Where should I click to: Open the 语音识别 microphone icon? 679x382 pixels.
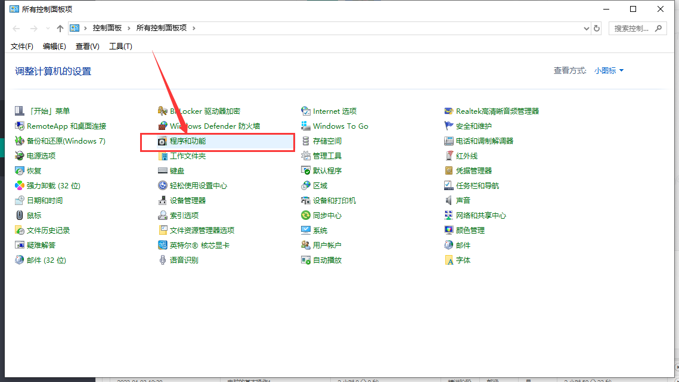(162, 260)
